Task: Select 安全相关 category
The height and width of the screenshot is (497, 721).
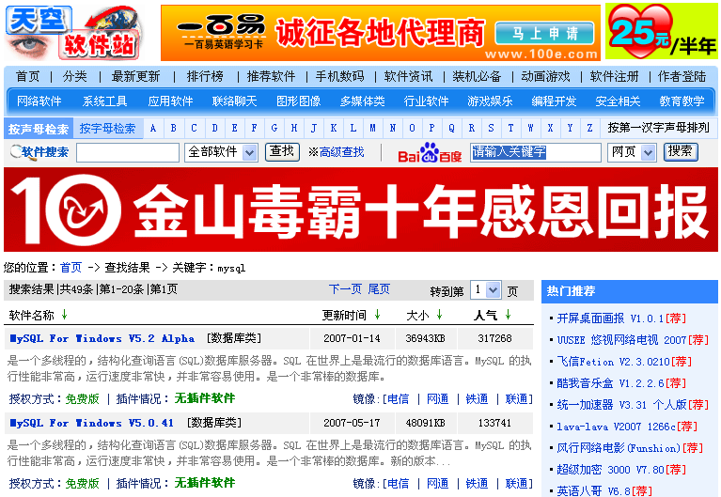Action: click(x=618, y=101)
